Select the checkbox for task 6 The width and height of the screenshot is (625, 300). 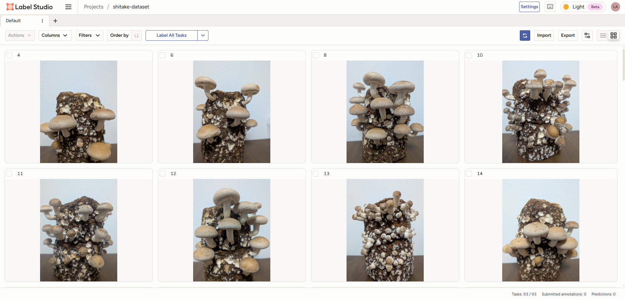tap(163, 55)
